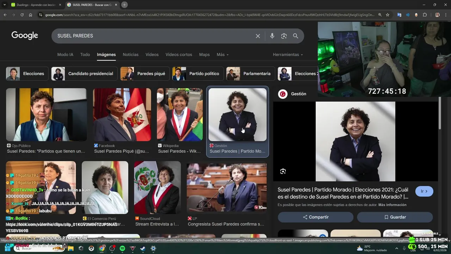
Task: Open the Gestión source link in preview
Action: pos(292,94)
